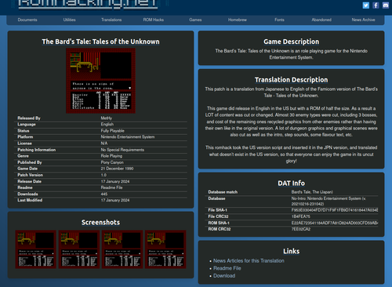
Task: Click the main Bard's Tale title screenshot
Action: (100, 81)
